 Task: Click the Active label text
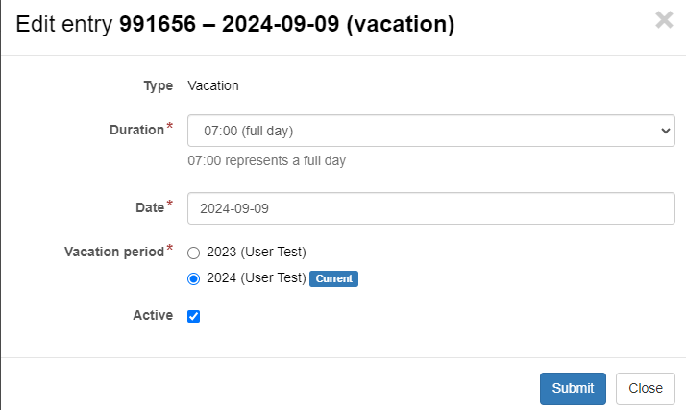tap(153, 315)
